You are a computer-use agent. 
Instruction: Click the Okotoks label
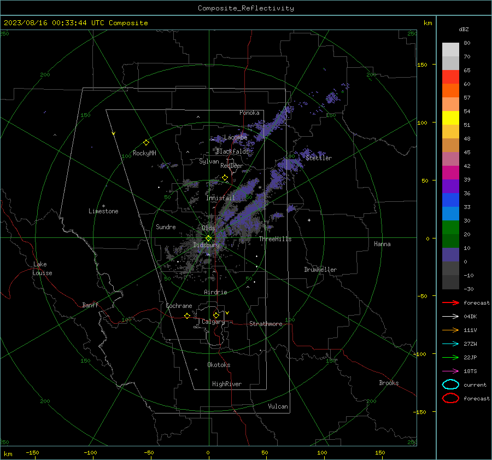point(219,365)
